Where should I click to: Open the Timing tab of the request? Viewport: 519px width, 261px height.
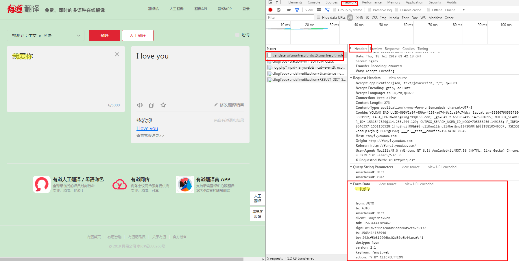[422, 49]
